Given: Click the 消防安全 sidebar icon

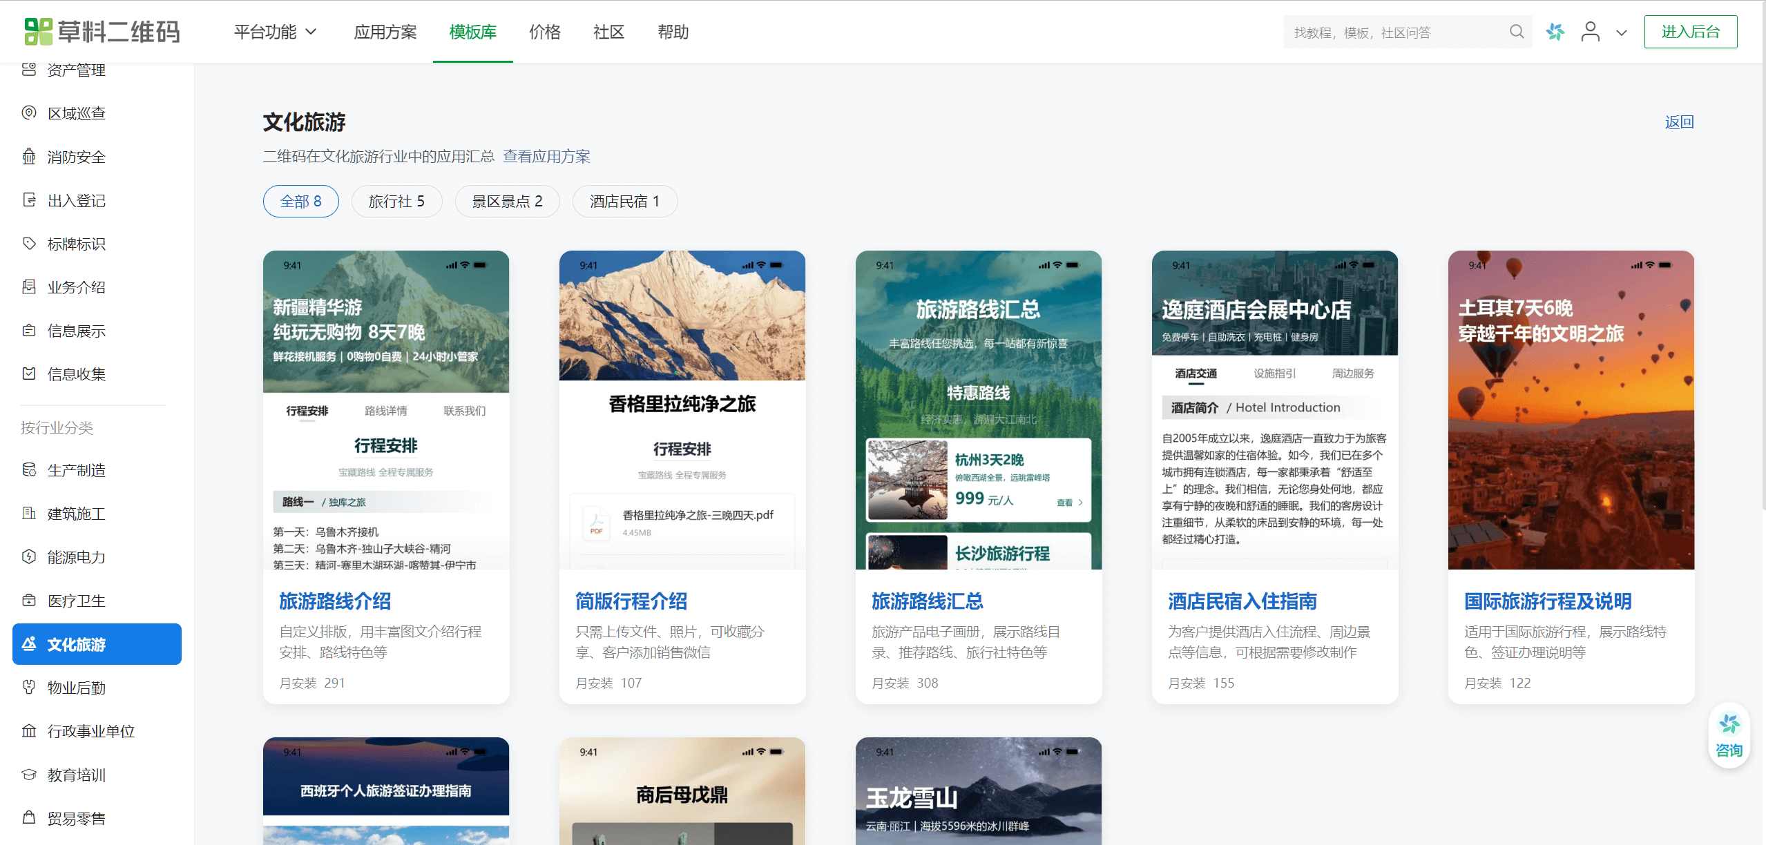Looking at the screenshot, I should pos(29,157).
